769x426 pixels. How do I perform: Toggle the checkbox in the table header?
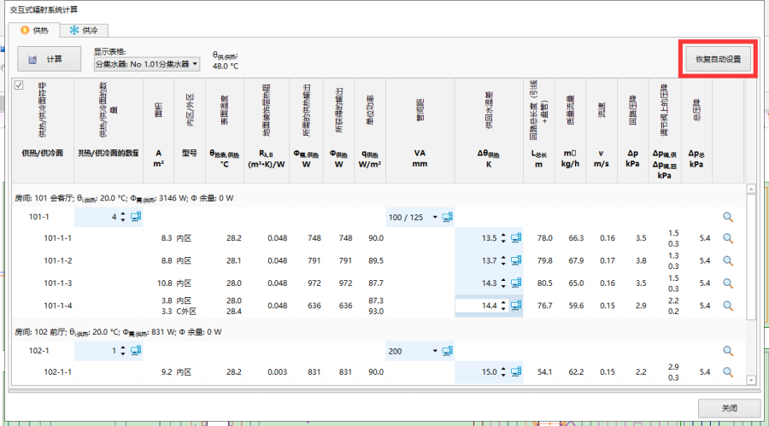(19, 85)
